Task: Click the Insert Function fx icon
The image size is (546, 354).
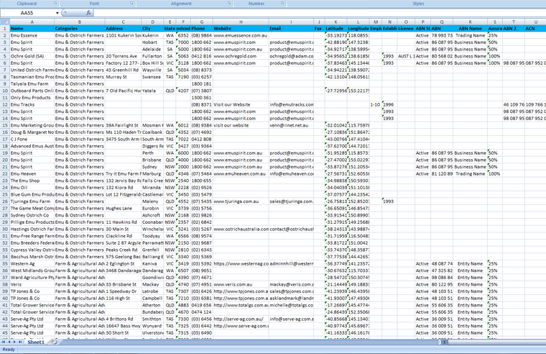Action: point(88,12)
